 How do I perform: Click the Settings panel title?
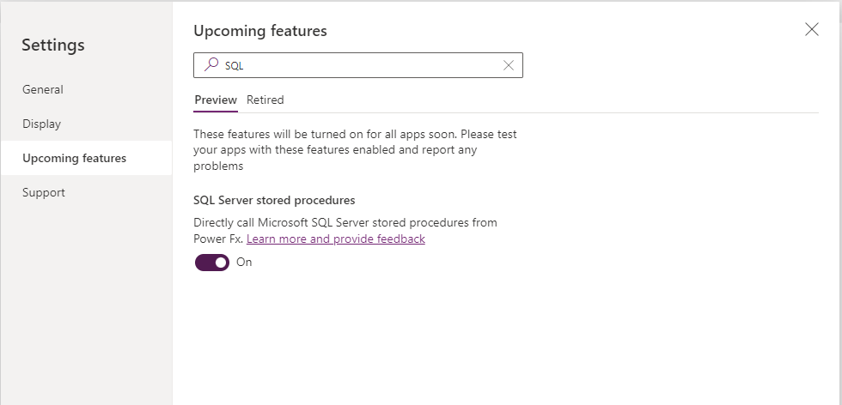53,45
